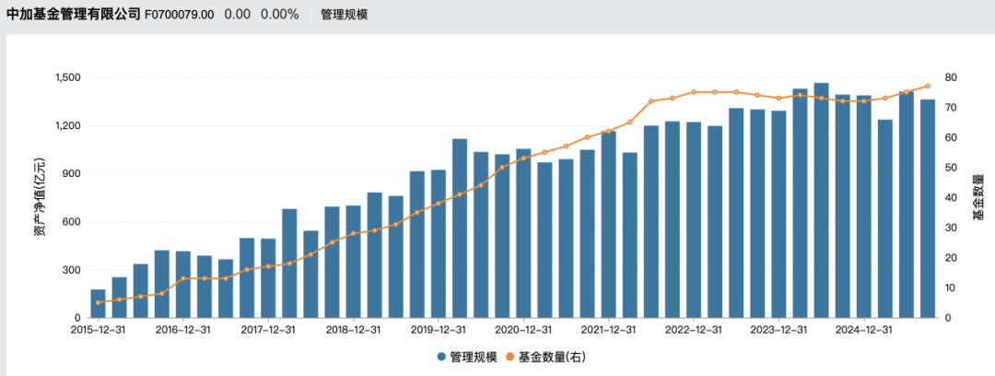The image size is (995, 376).
Task: Toggle the 管理规模 legend series
Action: [x=467, y=358]
